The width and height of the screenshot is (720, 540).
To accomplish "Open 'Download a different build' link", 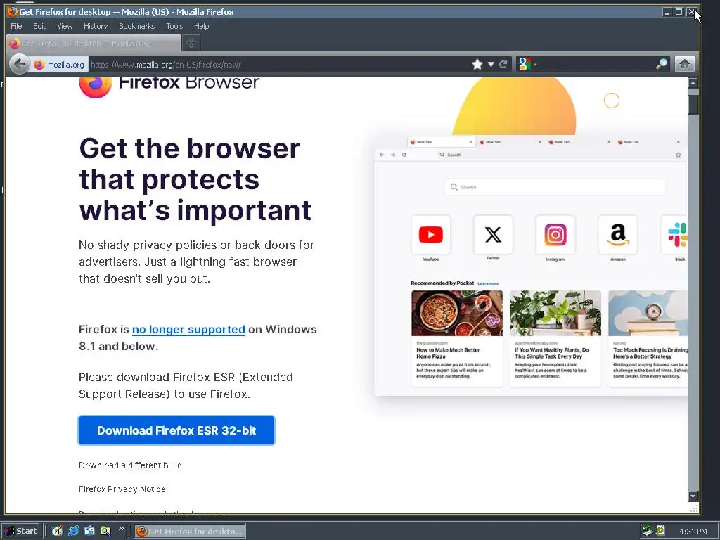I will click(130, 465).
